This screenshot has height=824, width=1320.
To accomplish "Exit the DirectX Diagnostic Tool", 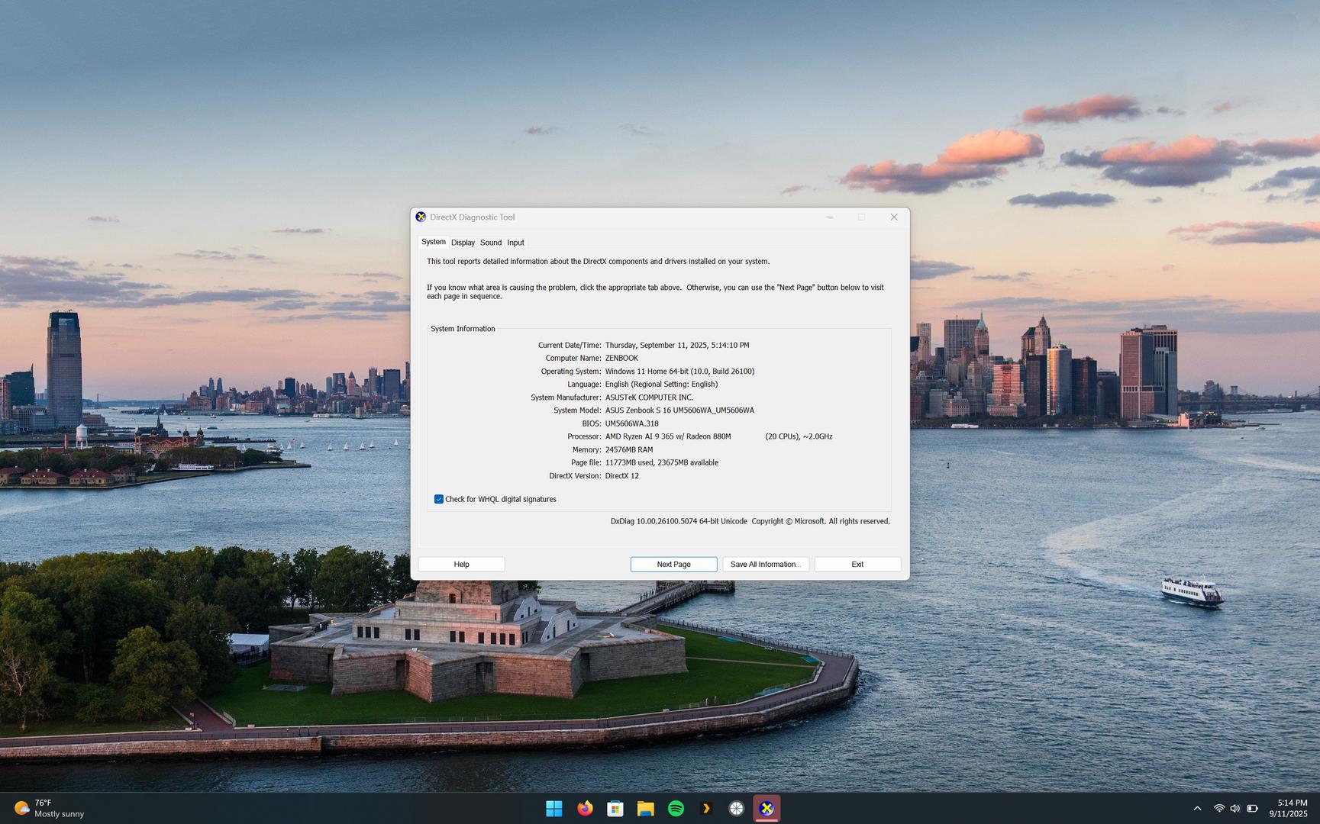I will (x=857, y=565).
